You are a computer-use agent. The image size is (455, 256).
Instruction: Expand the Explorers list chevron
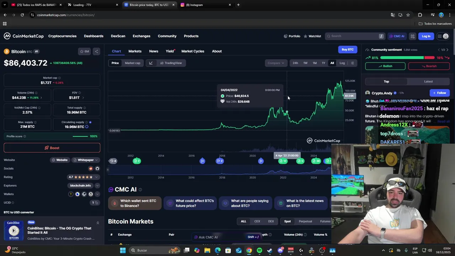tap(97, 186)
